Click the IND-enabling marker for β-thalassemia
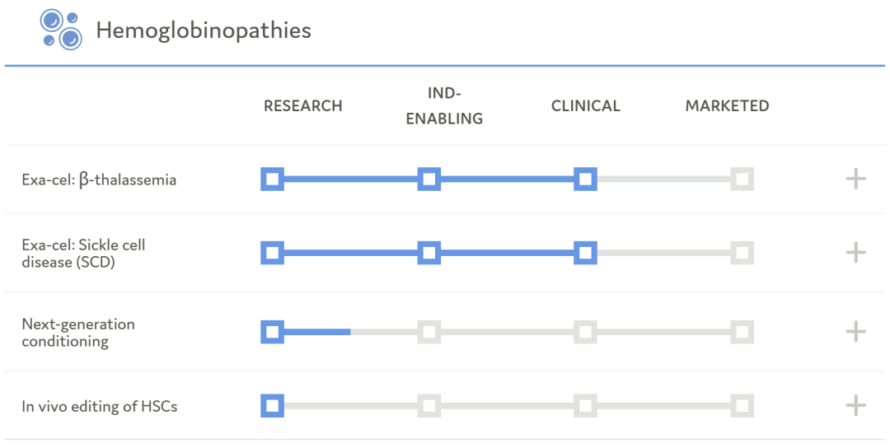 point(429,180)
